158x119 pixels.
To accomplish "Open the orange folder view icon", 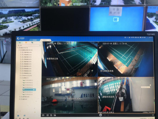I will (26, 42).
